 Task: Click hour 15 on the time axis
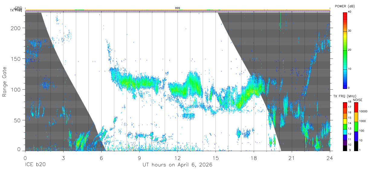point(216,158)
